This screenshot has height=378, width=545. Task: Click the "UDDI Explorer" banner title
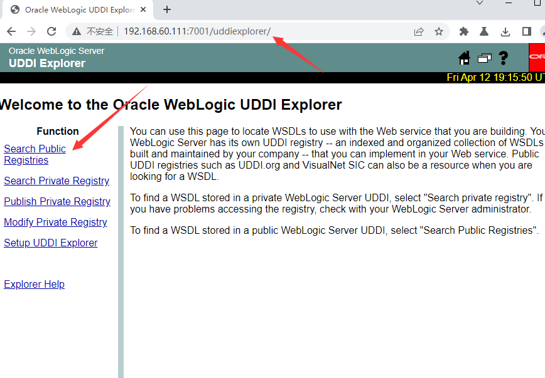point(47,63)
